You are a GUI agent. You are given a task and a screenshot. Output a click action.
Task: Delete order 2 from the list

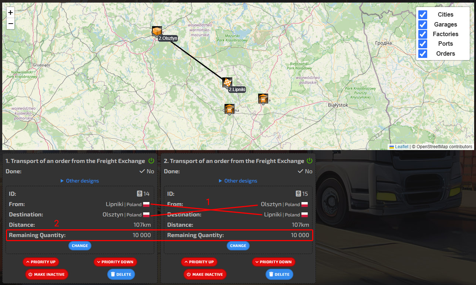(x=279, y=274)
